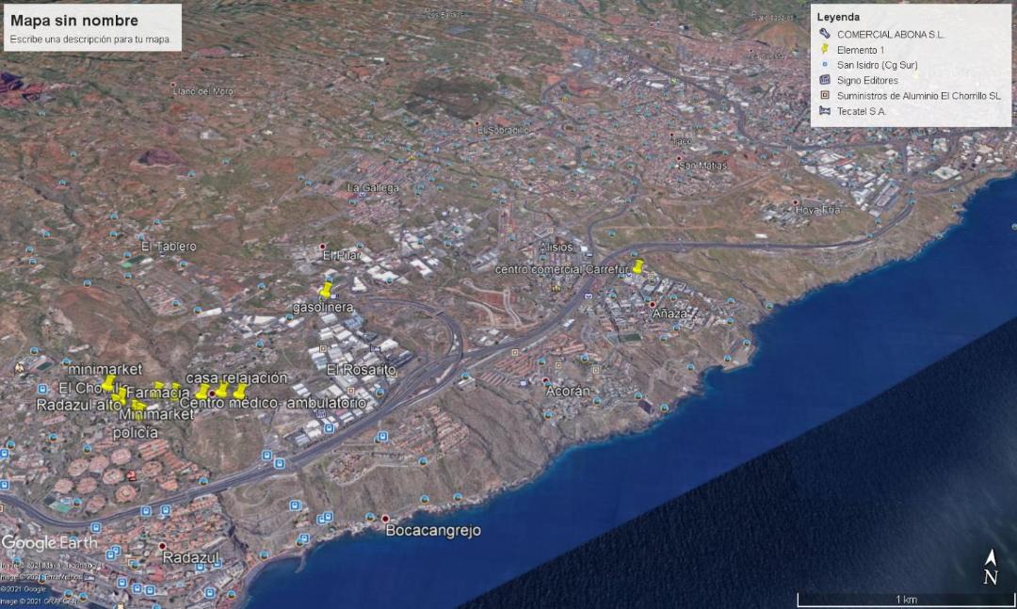Image resolution: width=1017 pixels, height=609 pixels.
Task: Click the red dot marker at Bocacangrejo
Action: click(x=385, y=519)
